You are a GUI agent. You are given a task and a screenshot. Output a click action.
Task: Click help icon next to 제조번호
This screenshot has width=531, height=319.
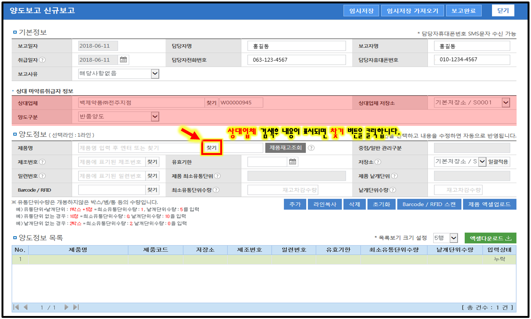click(x=42, y=162)
